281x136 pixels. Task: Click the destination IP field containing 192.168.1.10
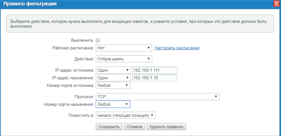tap(154, 78)
